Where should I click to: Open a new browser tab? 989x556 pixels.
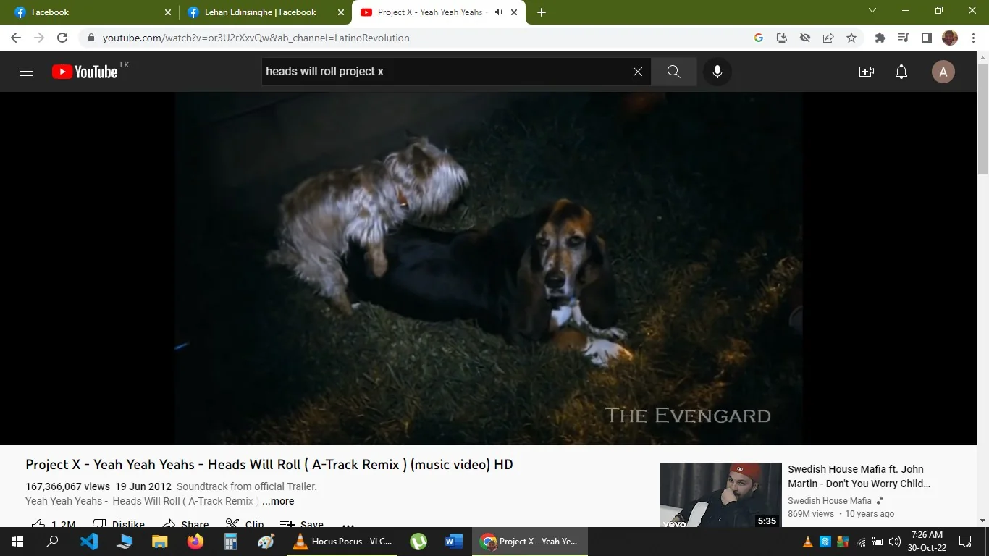point(542,12)
